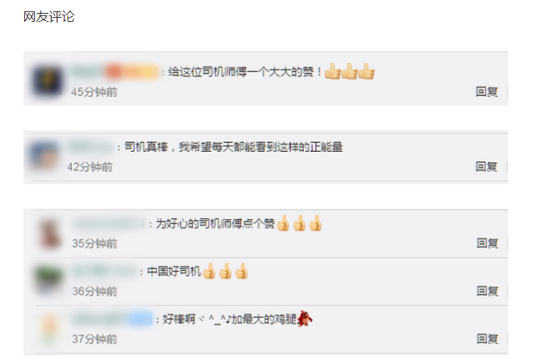Click the 网友评论 heading
547x362 pixels.
(x=48, y=17)
